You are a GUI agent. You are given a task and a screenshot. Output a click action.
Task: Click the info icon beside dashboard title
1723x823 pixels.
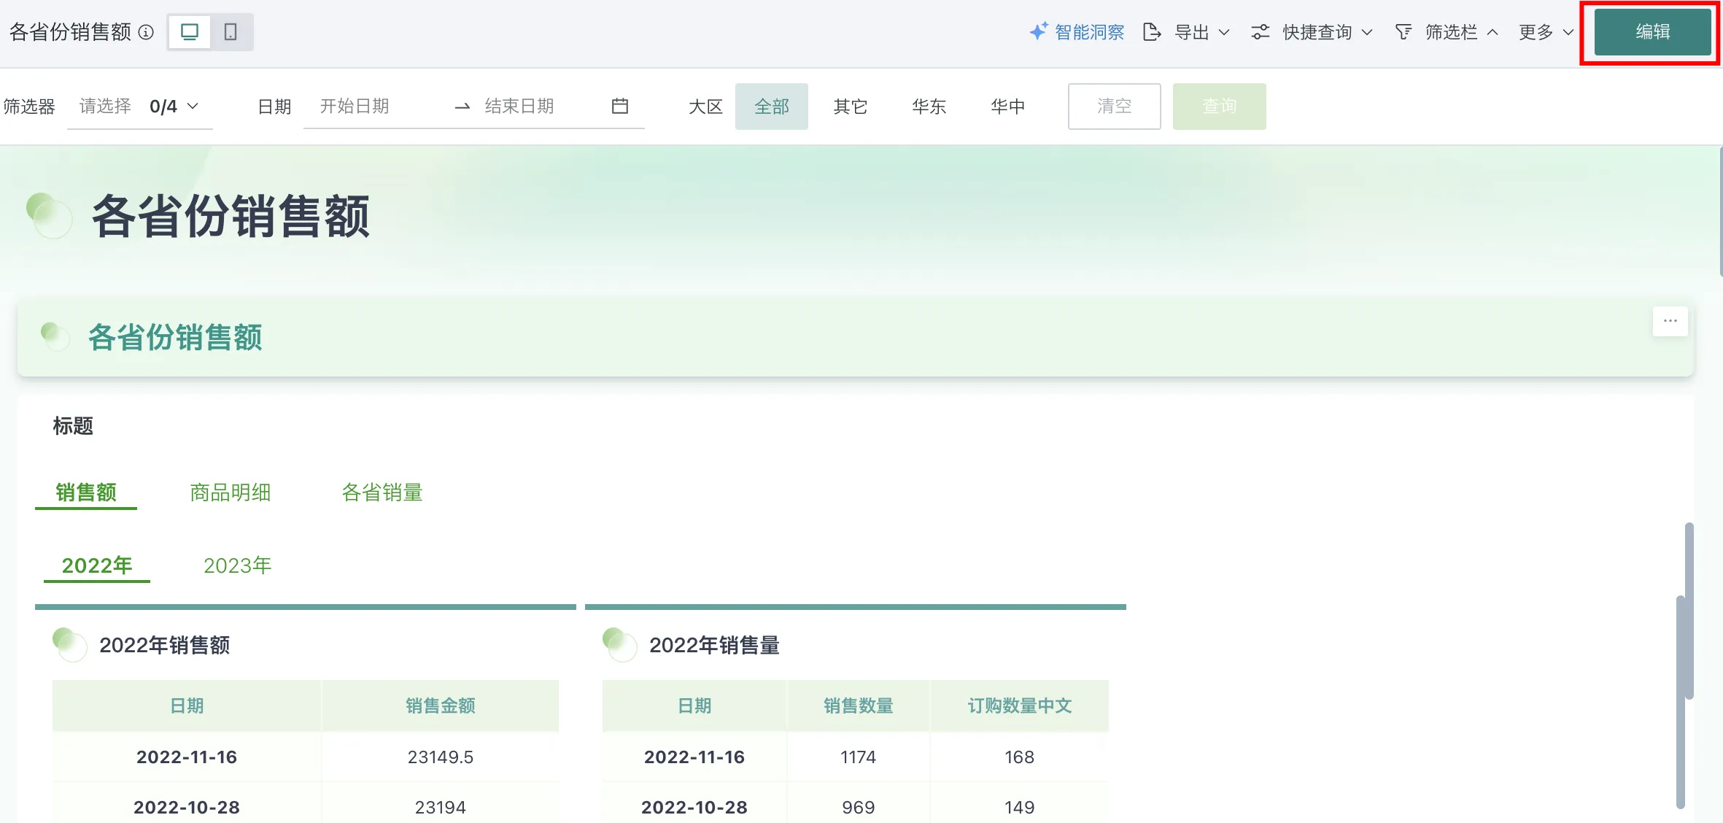(x=146, y=32)
